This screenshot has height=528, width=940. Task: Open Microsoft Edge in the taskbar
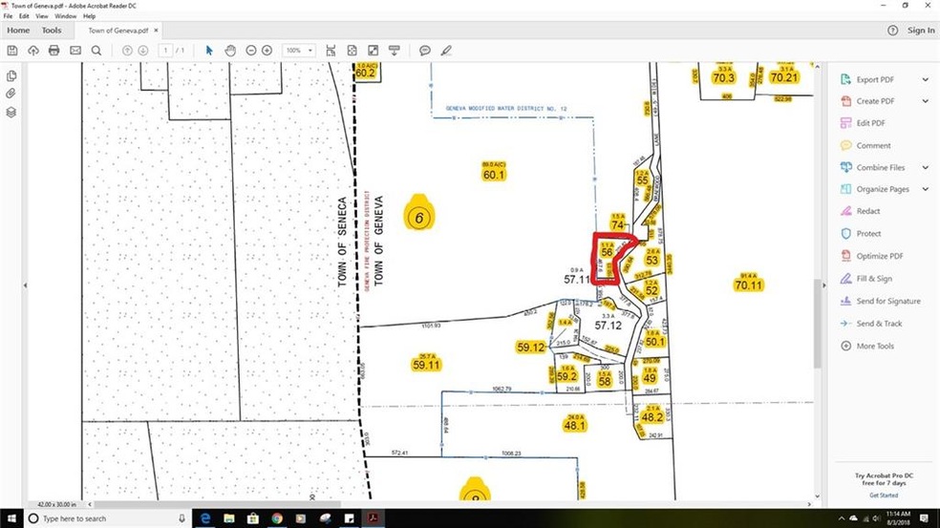click(205, 518)
